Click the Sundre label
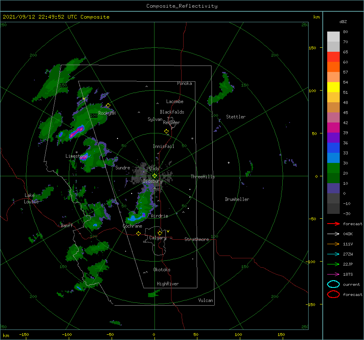The height and width of the screenshot is (340, 364). pos(123,167)
